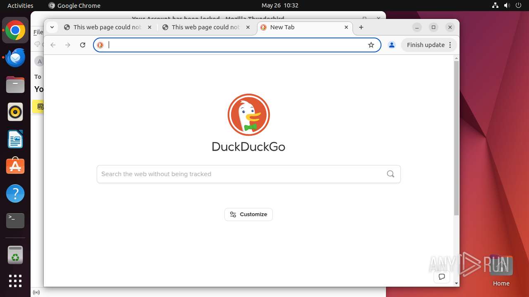Click the page vertical scrollbar
The height and width of the screenshot is (297, 529).
click(x=456, y=138)
